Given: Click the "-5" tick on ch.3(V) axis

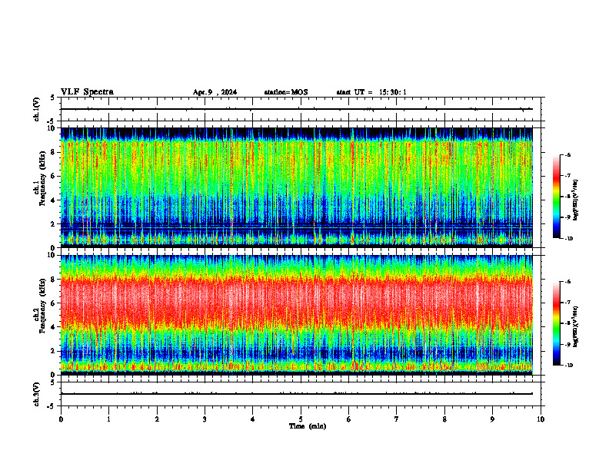Looking at the screenshot, I should coord(52,406).
